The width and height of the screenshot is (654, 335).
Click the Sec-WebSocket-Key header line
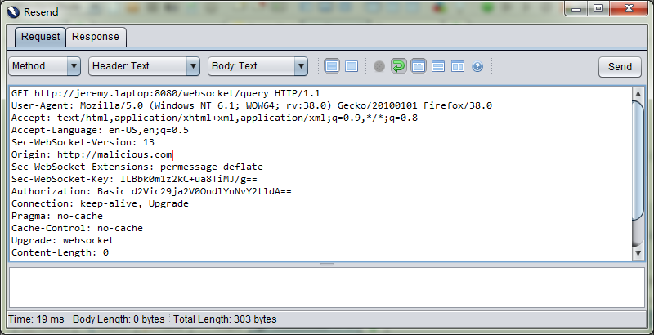pos(134,179)
